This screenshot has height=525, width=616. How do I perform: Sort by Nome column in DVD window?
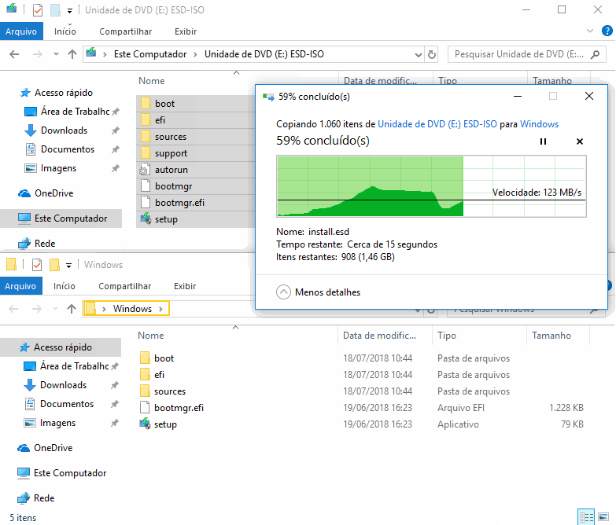tap(152, 81)
